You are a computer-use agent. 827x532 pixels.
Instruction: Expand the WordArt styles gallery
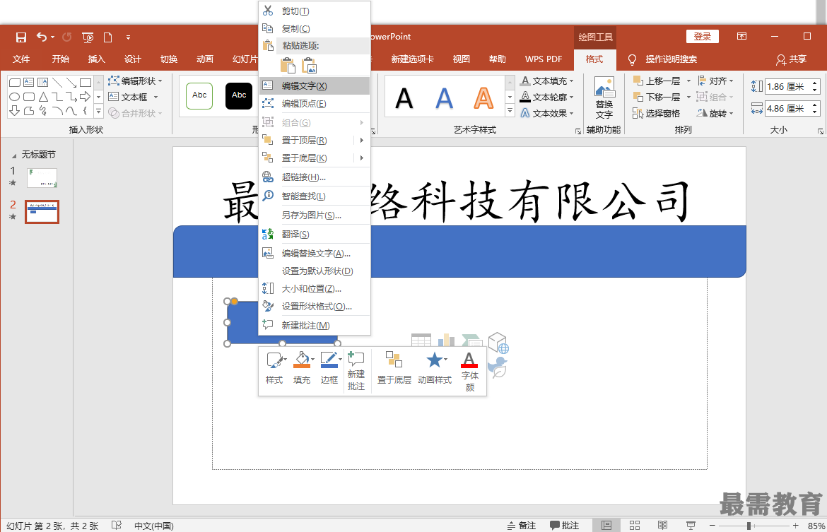point(510,111)
